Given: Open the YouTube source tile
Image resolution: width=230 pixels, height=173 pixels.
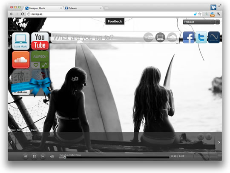Looking at the screenshot, I should click(40, 41).
